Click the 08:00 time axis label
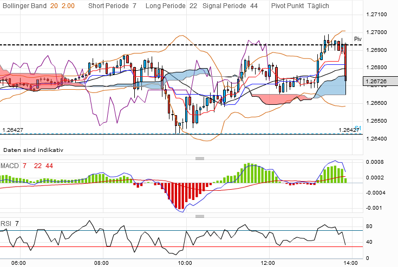 101,263
